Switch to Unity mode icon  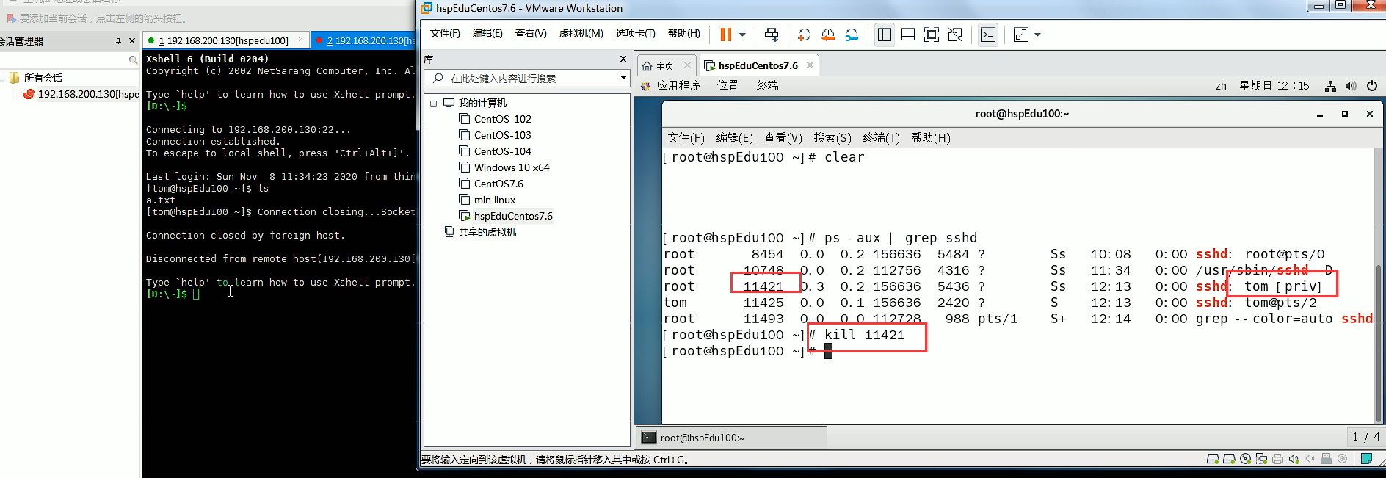[955, 35]
